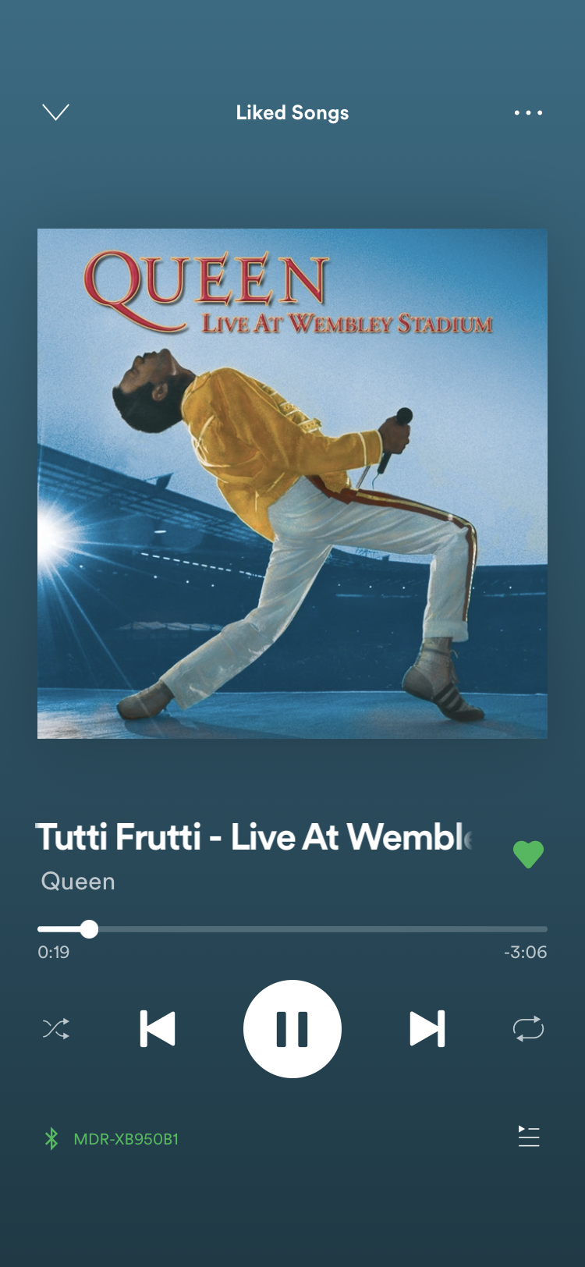Unlike the song with the green heart

[x=528, y=854]
